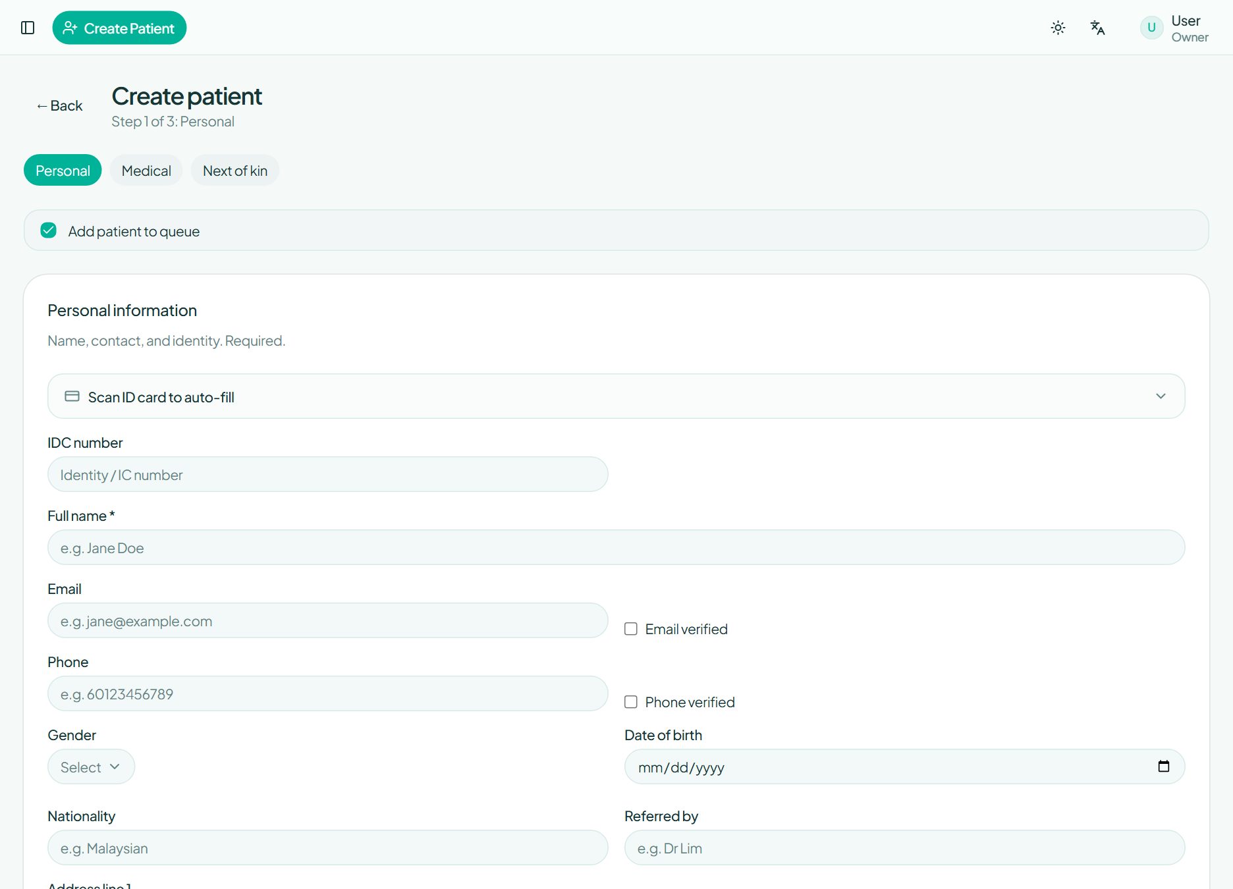Click the Date of birth field
The height and width of the screenshot is (889, 1233).
click(904, 767)
